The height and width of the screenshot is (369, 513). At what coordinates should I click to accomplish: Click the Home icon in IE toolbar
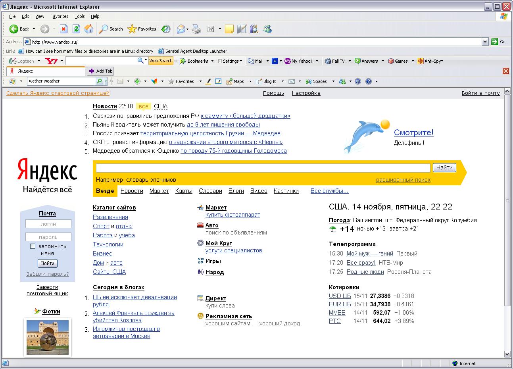pyautogui.click(x=89, y=29)
